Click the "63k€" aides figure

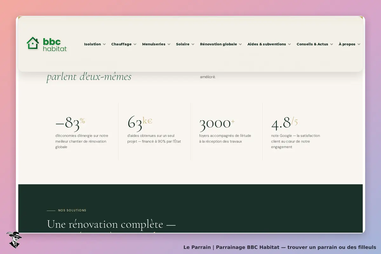tap(140, 123)
